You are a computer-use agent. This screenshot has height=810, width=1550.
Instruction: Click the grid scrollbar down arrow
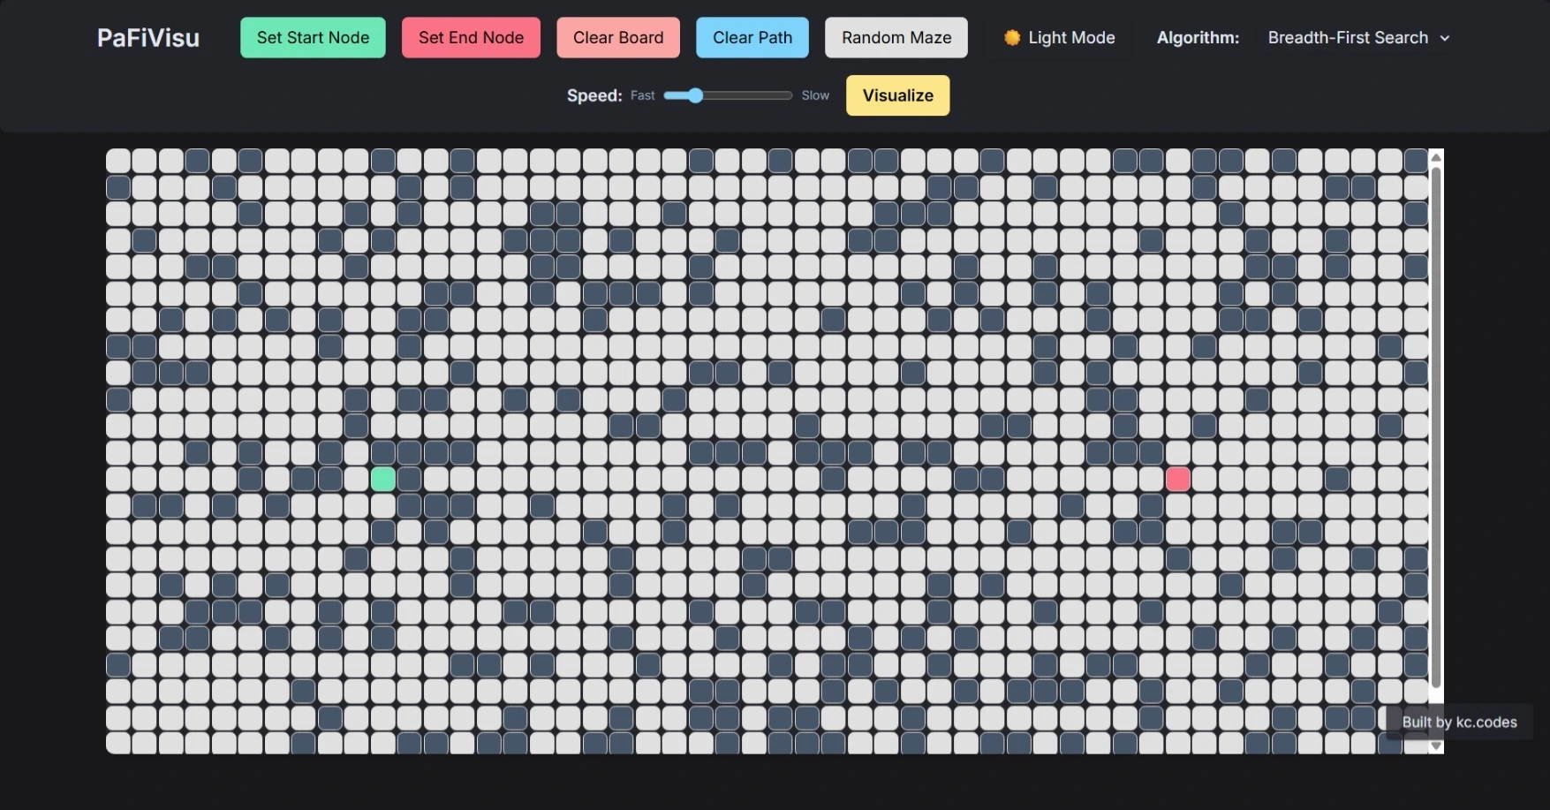1436,746
